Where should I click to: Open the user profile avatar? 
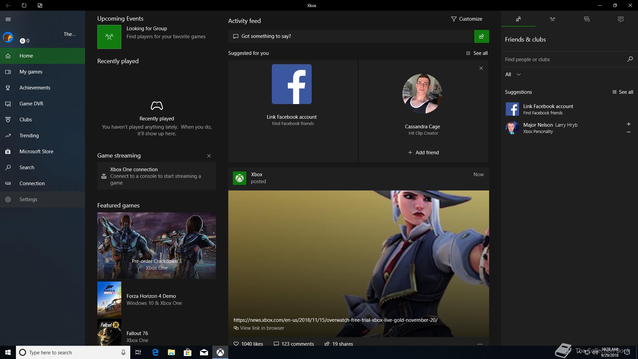click(x=8, y=37)
